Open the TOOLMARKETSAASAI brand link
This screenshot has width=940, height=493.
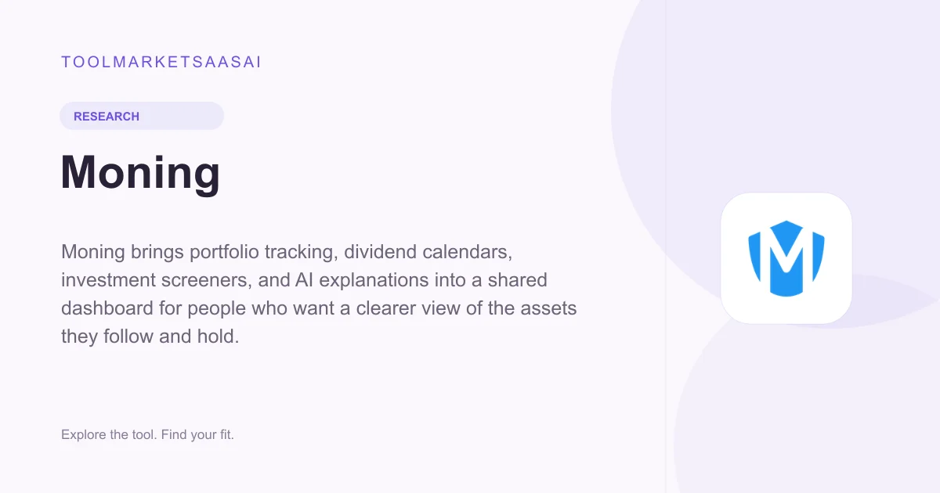click(161, 63)
